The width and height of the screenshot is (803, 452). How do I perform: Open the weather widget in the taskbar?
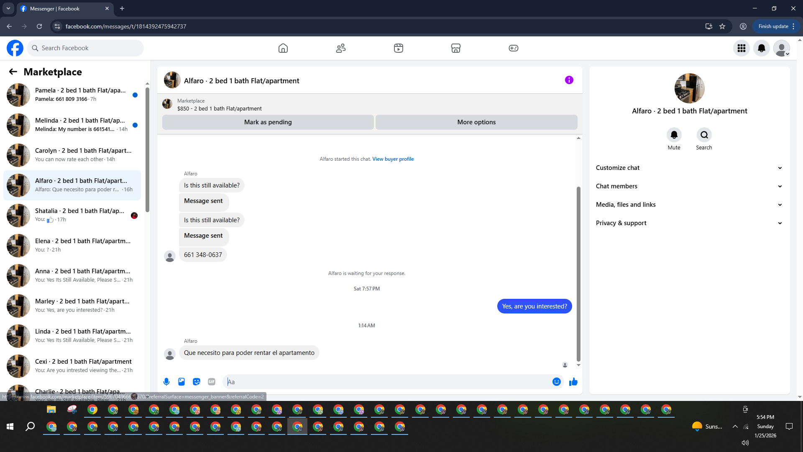(707, 426)
